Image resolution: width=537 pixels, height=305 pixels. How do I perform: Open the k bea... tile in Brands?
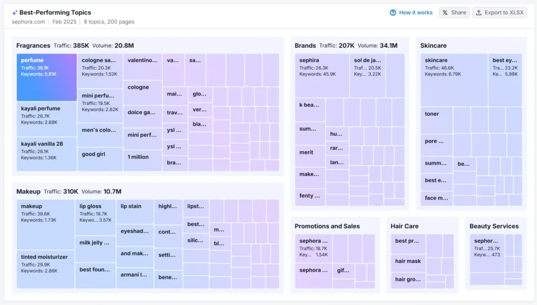pos(310,110)
